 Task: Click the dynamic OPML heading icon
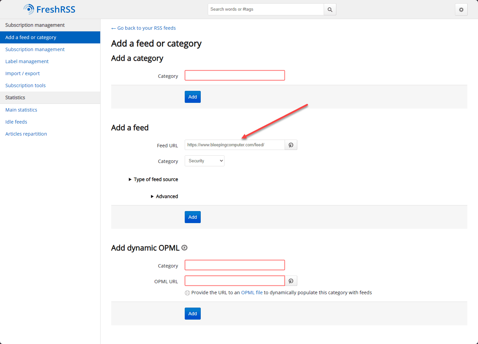click(184, 248)
